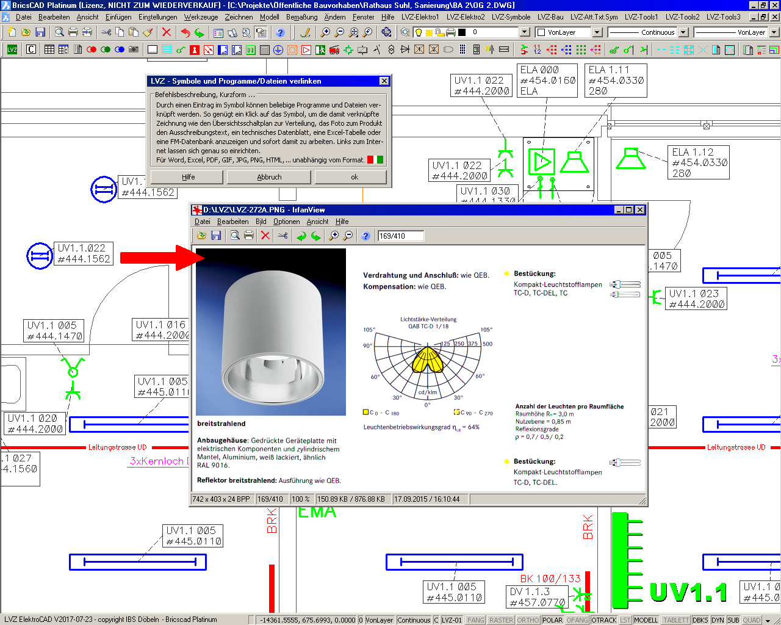Click the 1.1/1.2 numbering icon

pyautogui.click(x=538, y=49)
